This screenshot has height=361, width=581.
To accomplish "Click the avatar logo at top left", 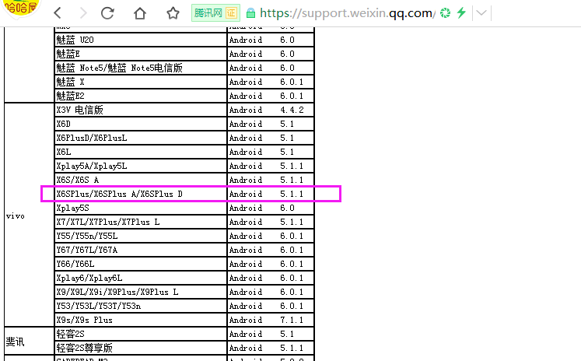I will 20,8.
